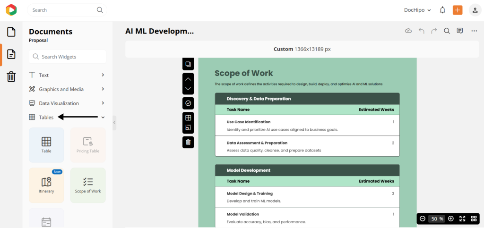This screenshot has height=228, width=484.
Task: Click the Model Validation task
Action: [243, 214]
